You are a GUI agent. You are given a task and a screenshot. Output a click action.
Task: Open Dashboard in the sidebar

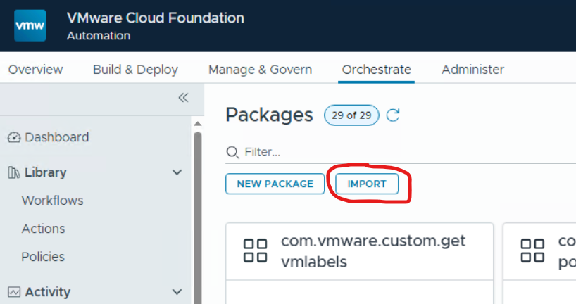tap(57, 137)
